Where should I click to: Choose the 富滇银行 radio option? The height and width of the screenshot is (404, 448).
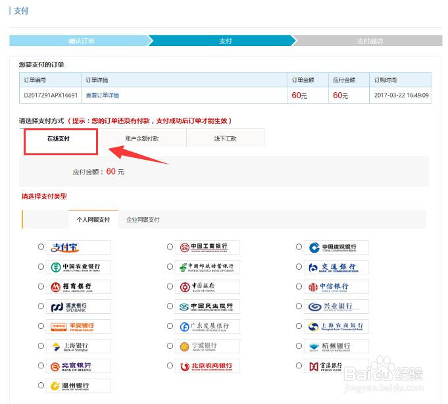tap(299, 365)
